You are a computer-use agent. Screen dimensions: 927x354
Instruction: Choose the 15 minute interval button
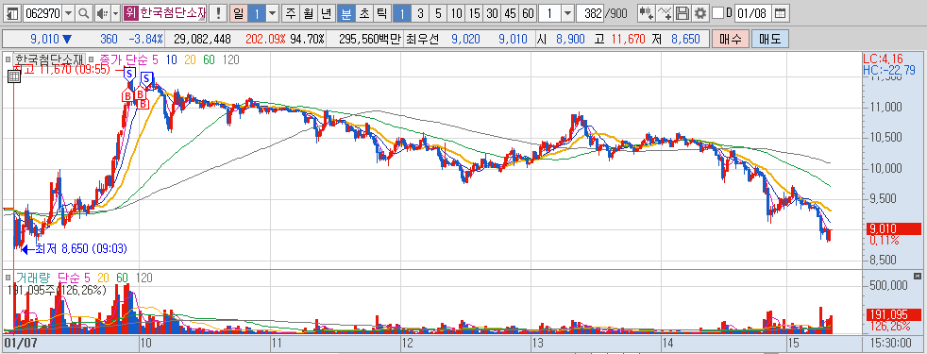click(x=474, y=12)
